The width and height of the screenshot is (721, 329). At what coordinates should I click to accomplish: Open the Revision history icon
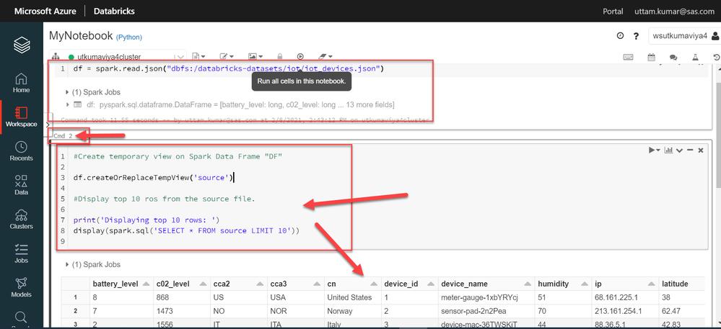[717, 57]
